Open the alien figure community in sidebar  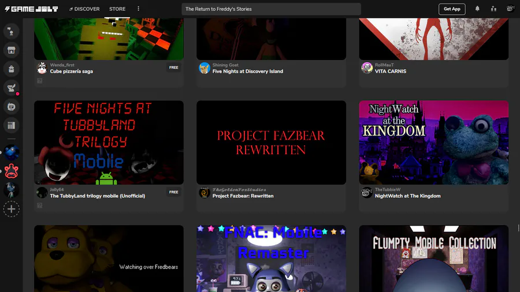12,190
